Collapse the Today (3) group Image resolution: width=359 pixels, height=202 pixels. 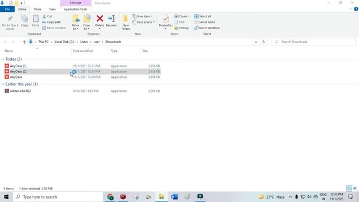(x=3, y=59)
